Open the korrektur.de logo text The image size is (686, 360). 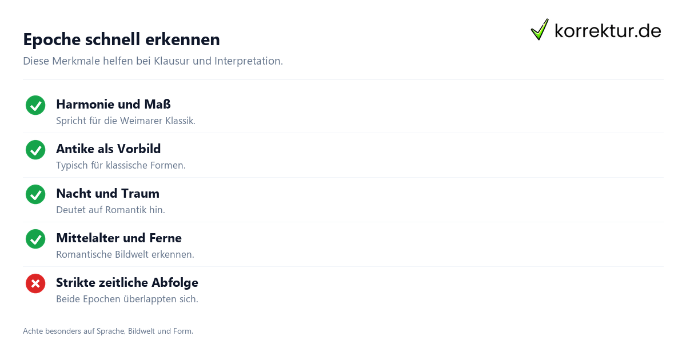tap(608, 31)
